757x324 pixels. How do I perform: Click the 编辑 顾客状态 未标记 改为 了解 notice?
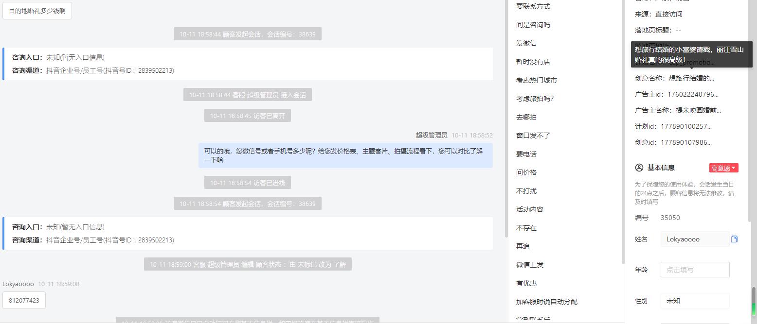248,264
